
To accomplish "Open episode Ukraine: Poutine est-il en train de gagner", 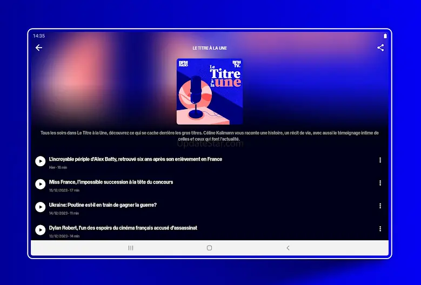I will click(x=103, y=205).
